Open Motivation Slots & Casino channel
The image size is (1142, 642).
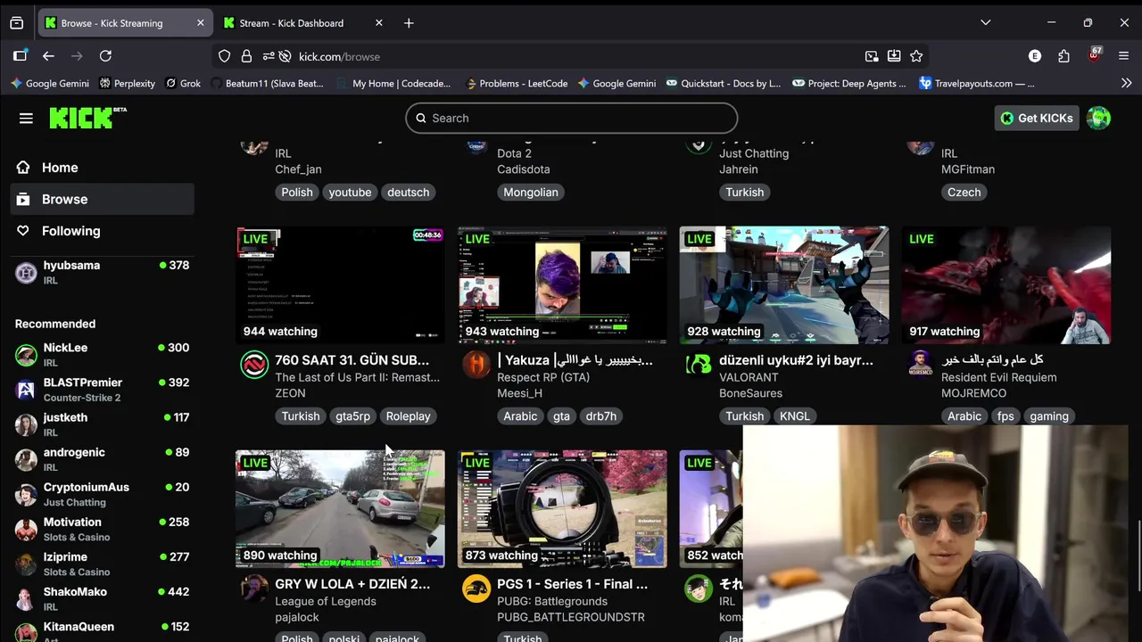(x=103, y=529)
